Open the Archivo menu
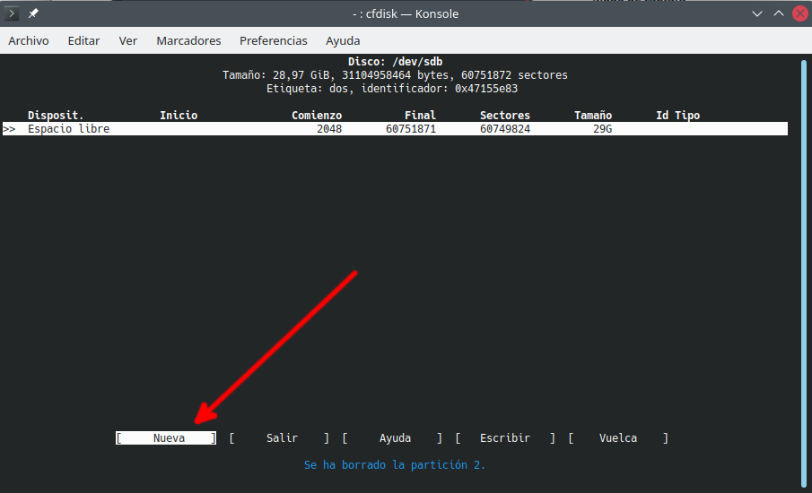The image size is (812, 493). coord(29,40)
